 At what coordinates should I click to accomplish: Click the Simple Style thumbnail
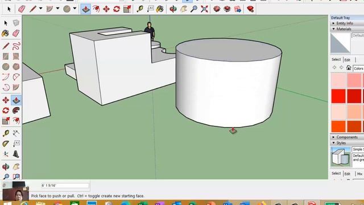point(340,157)
